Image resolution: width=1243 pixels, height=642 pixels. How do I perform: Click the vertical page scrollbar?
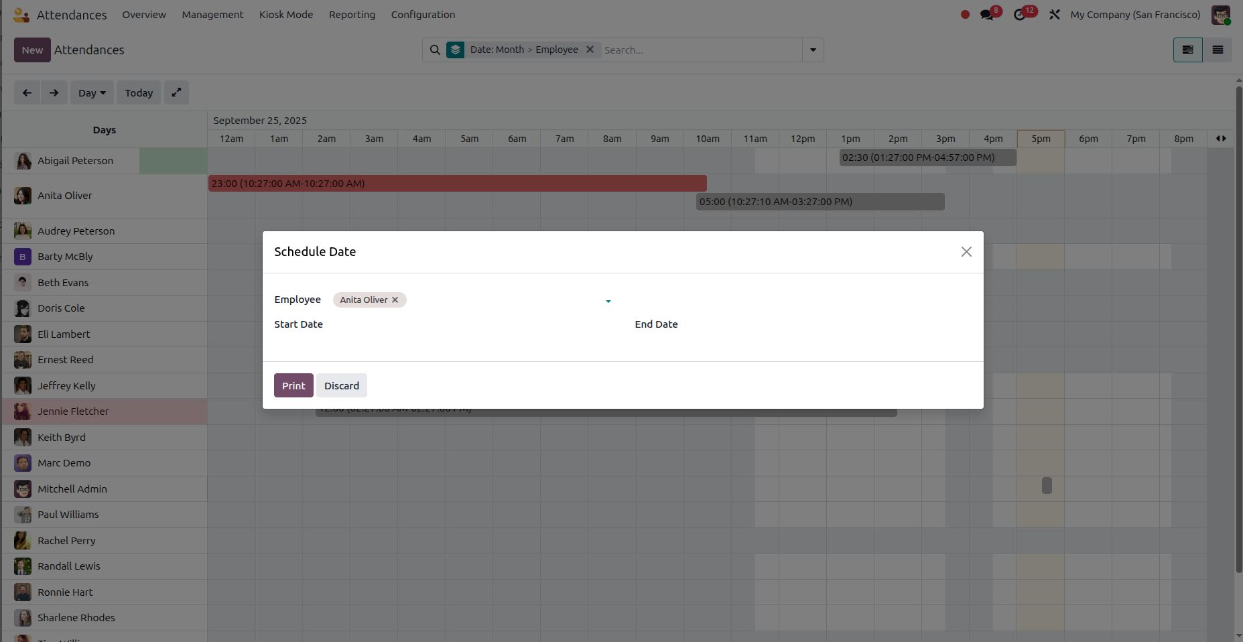click(1238, 328)
